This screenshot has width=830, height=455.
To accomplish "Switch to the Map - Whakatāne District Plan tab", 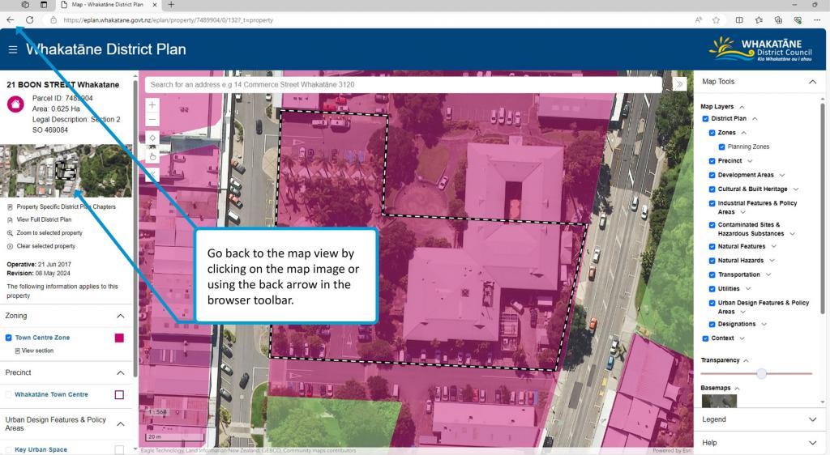I will pos(108,5).
